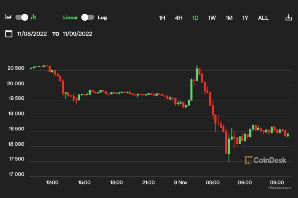
Task: Click the 18 500 price axis label
Action: click(x=17, y=129)
